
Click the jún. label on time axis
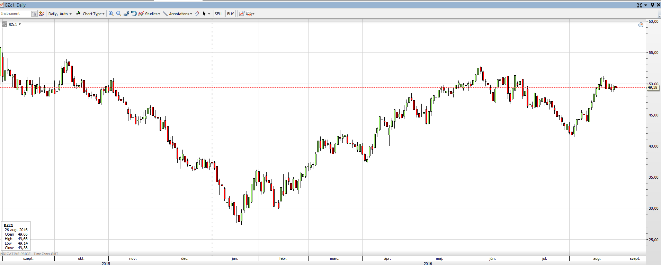(x=492, y=258)
